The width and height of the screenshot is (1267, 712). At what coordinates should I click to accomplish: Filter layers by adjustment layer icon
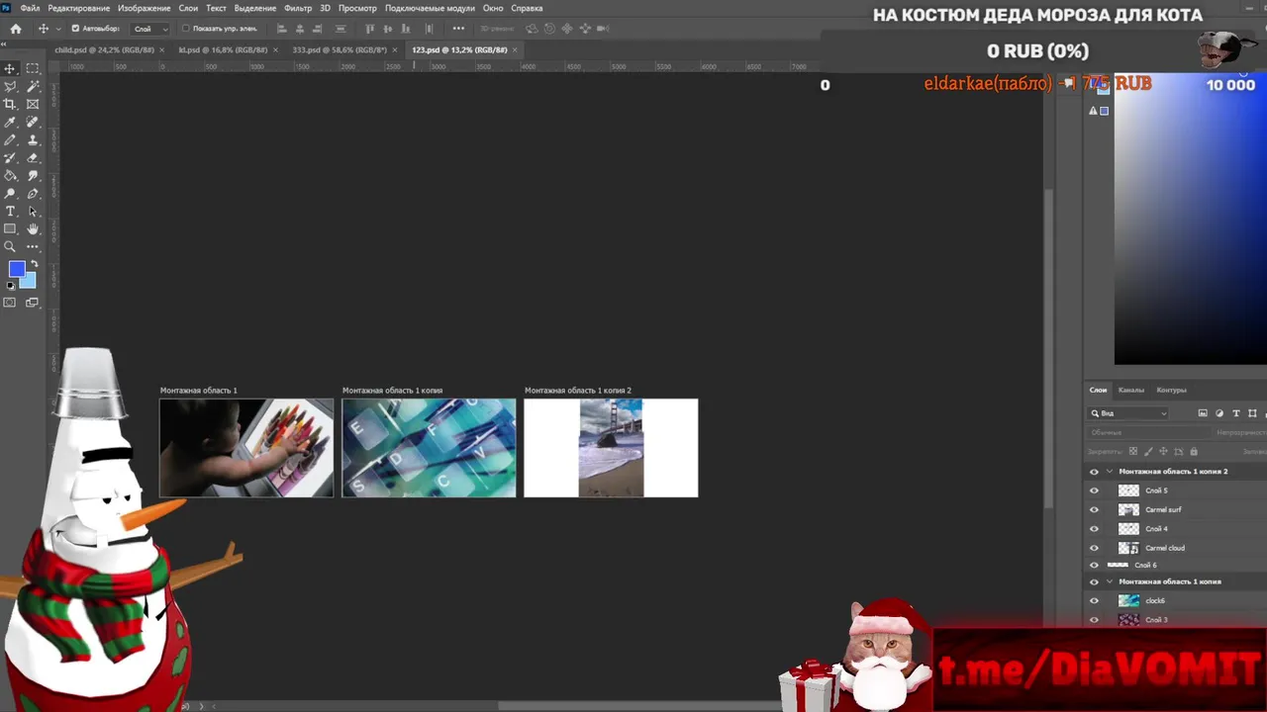point(1219,413)
